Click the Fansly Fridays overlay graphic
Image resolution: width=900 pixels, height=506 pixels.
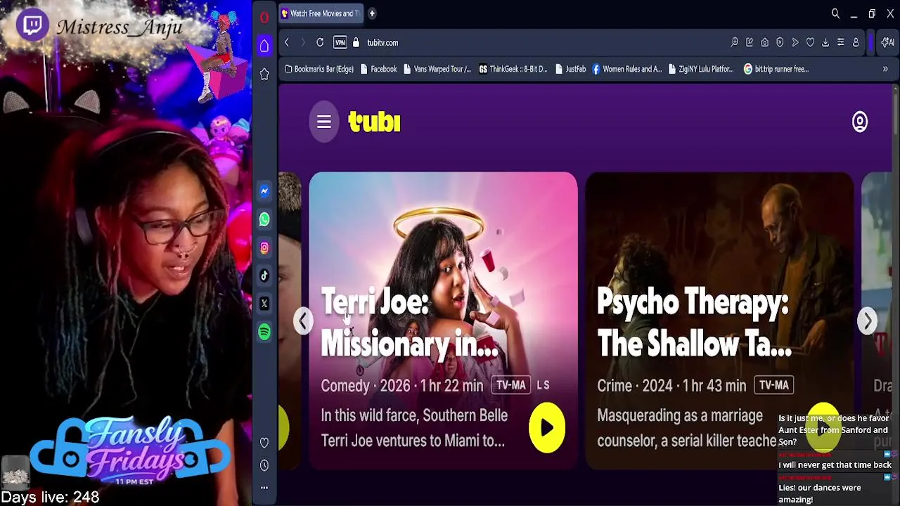coord(130,450)
